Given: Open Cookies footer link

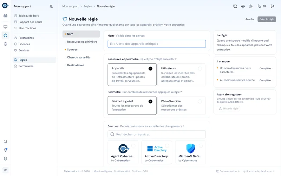Looking at the screenshot, I should pos(136,171).
